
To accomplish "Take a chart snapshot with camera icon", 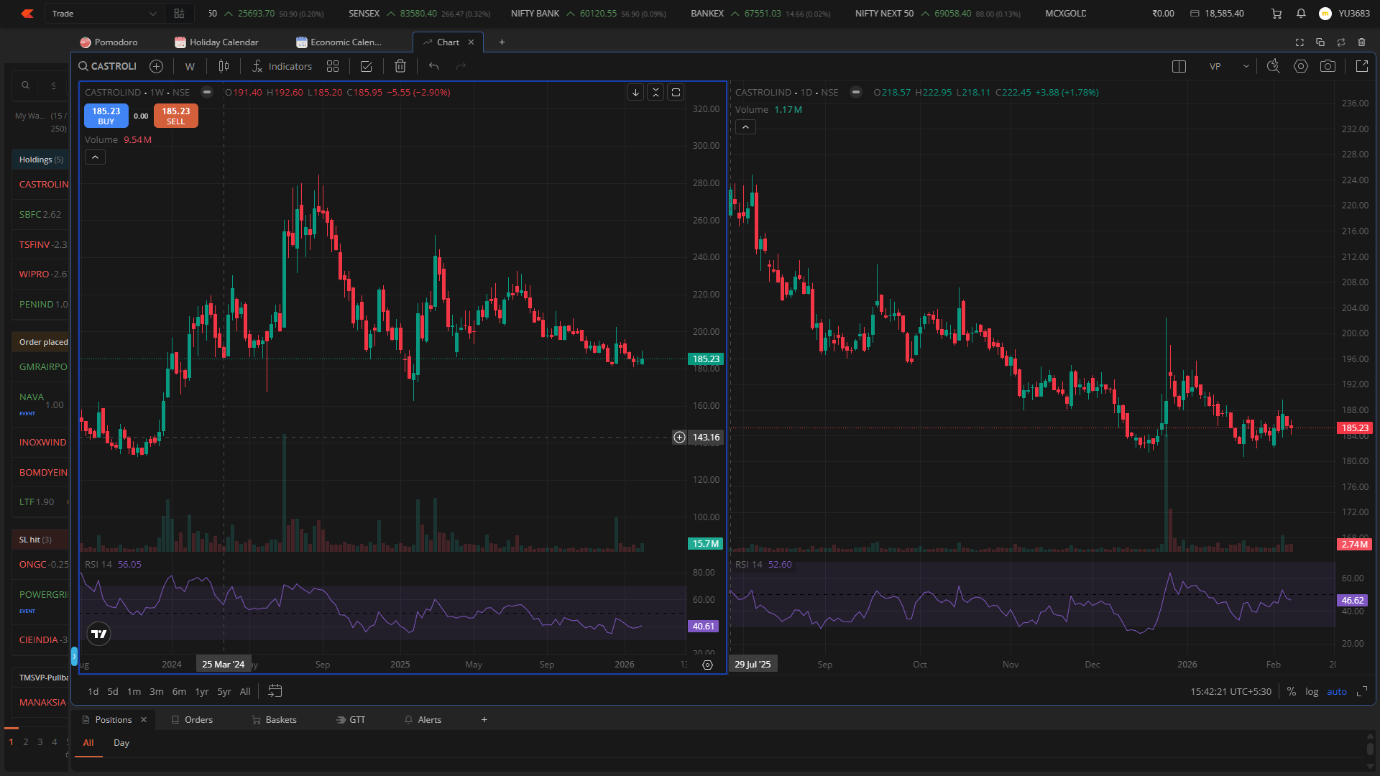I will 1328,66.
